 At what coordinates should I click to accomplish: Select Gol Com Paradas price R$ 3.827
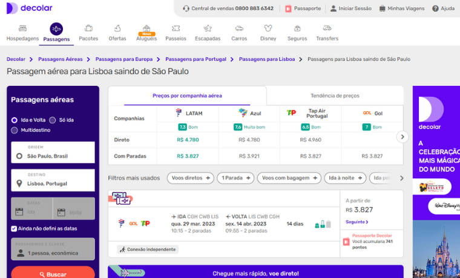[372, 156]
